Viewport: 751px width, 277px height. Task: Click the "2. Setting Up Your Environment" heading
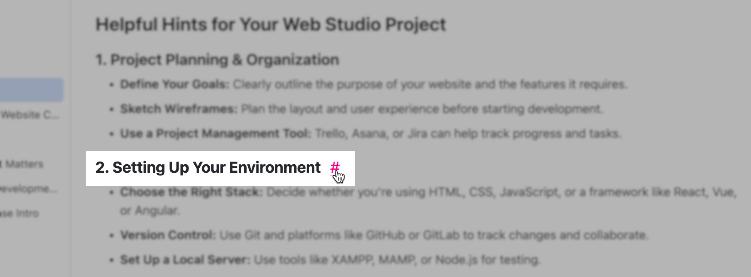click(208, 168)
